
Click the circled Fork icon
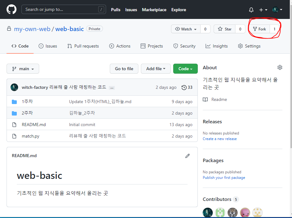255,29
